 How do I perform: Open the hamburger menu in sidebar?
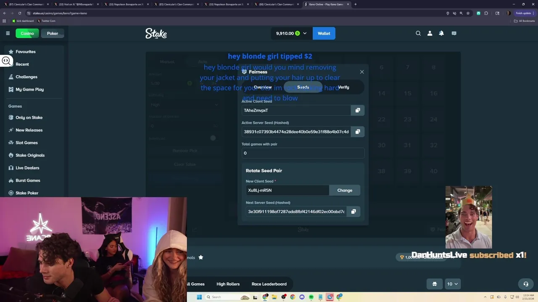click(x=8, y=33)
